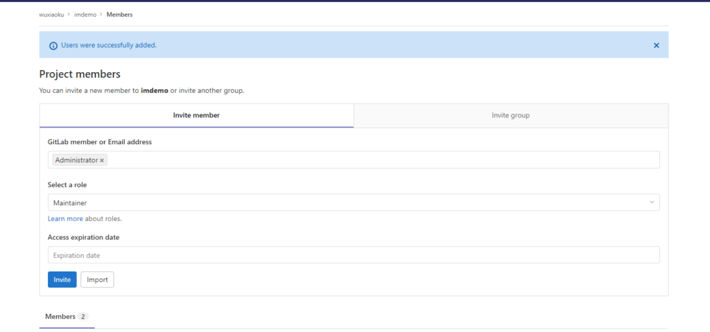This screenshot has width=710, height=332.
Task: Navigate to imdemo breadcrumb link
Action: [85, 15]
